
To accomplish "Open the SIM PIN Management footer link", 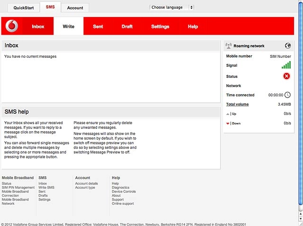I will 18,188.
